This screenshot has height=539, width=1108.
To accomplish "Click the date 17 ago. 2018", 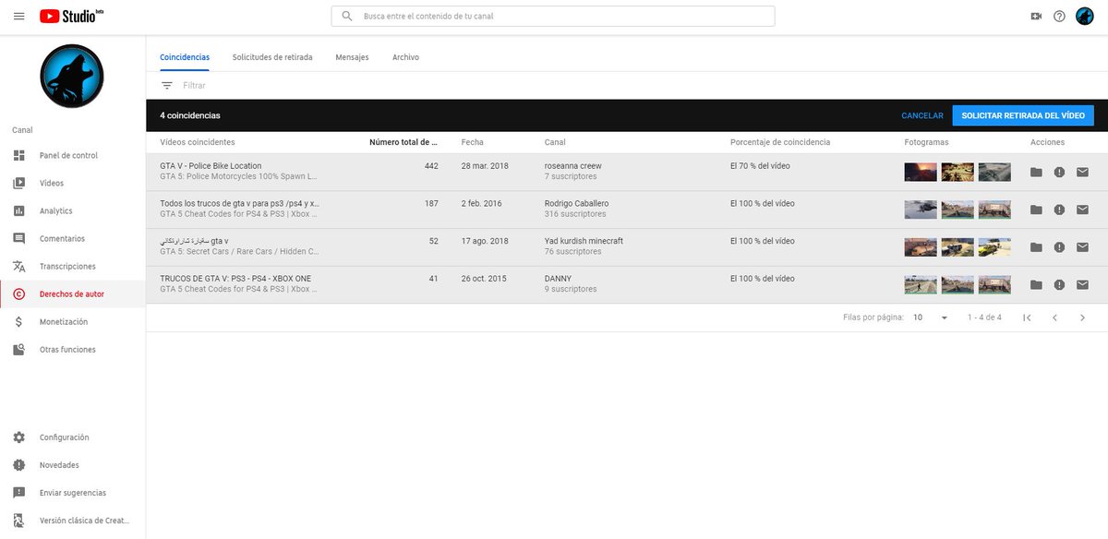I will [x=485, y=241].
